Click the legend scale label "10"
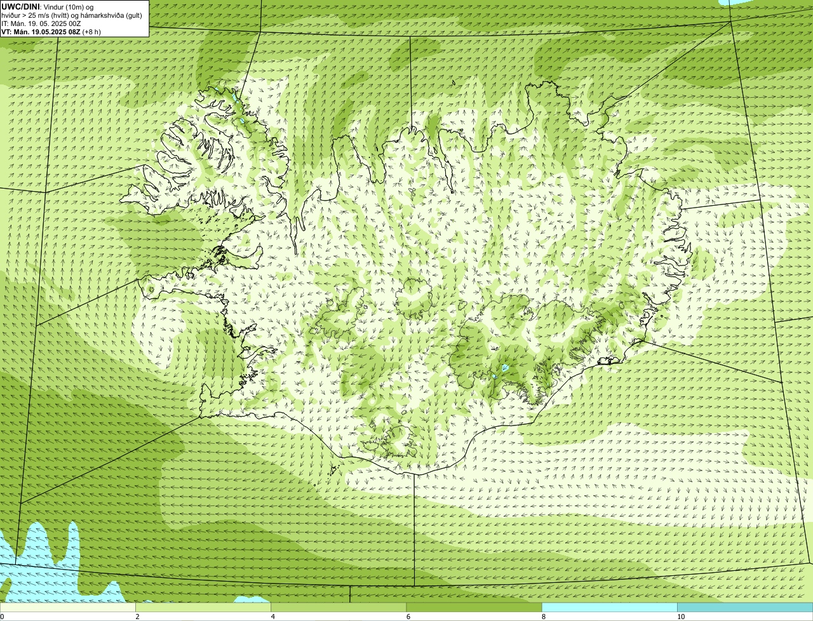The image size is (813, 621). (x=681, y=617)
